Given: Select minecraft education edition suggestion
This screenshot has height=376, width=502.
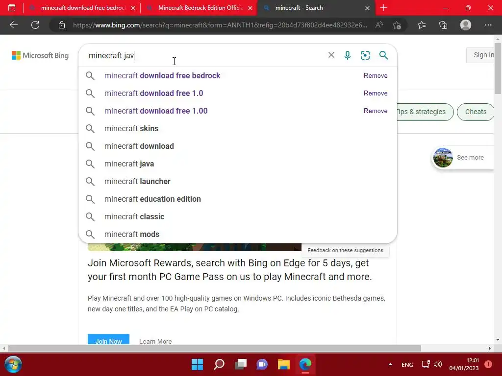Looking at the screenshot, I should click(238, 199).
